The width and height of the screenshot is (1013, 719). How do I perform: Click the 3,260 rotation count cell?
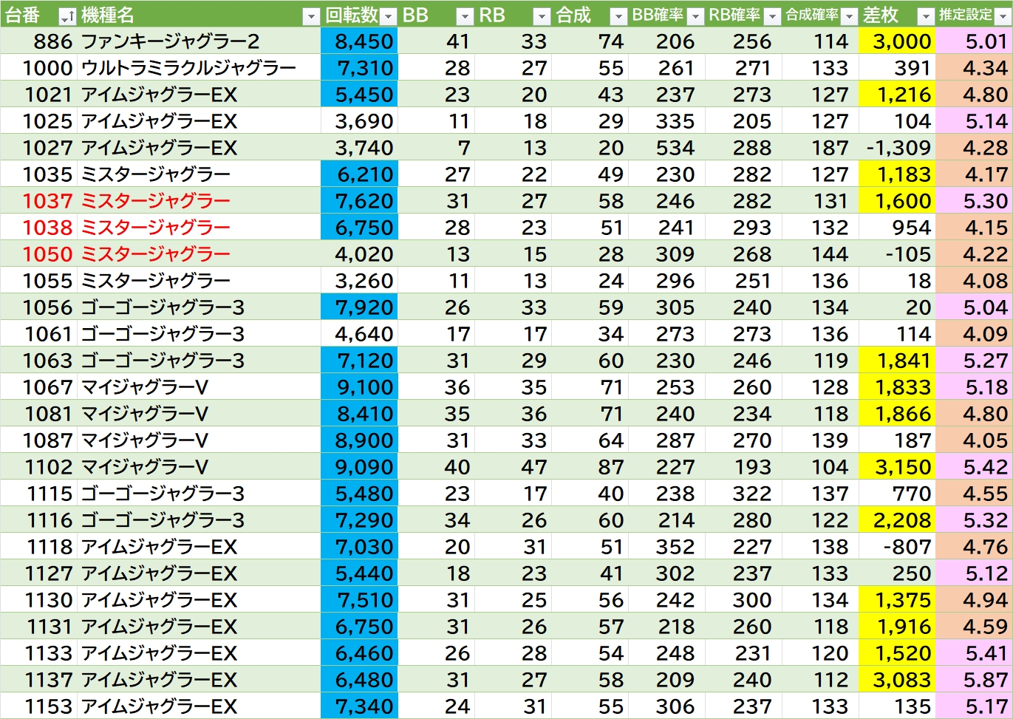[x=360, y=281]
